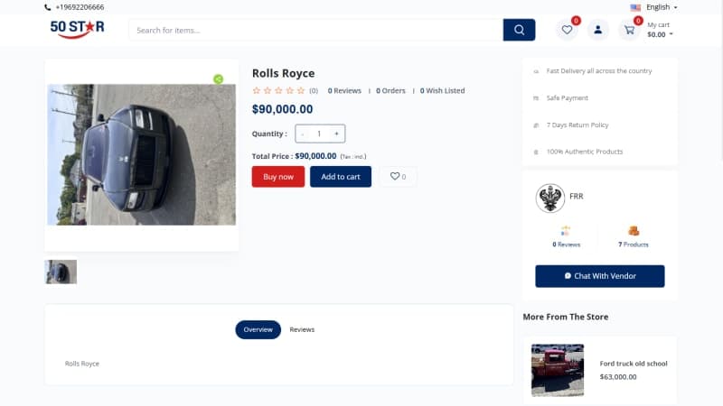Switch to the Reviews tab
This screenshot has width=723, height=406.
[302, 329]
